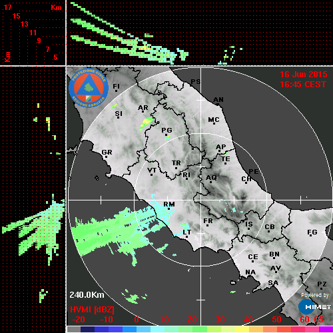The height and width of the screenshot is (333, 333).
Task: Click the Powered by text
Action: (314, 295)
